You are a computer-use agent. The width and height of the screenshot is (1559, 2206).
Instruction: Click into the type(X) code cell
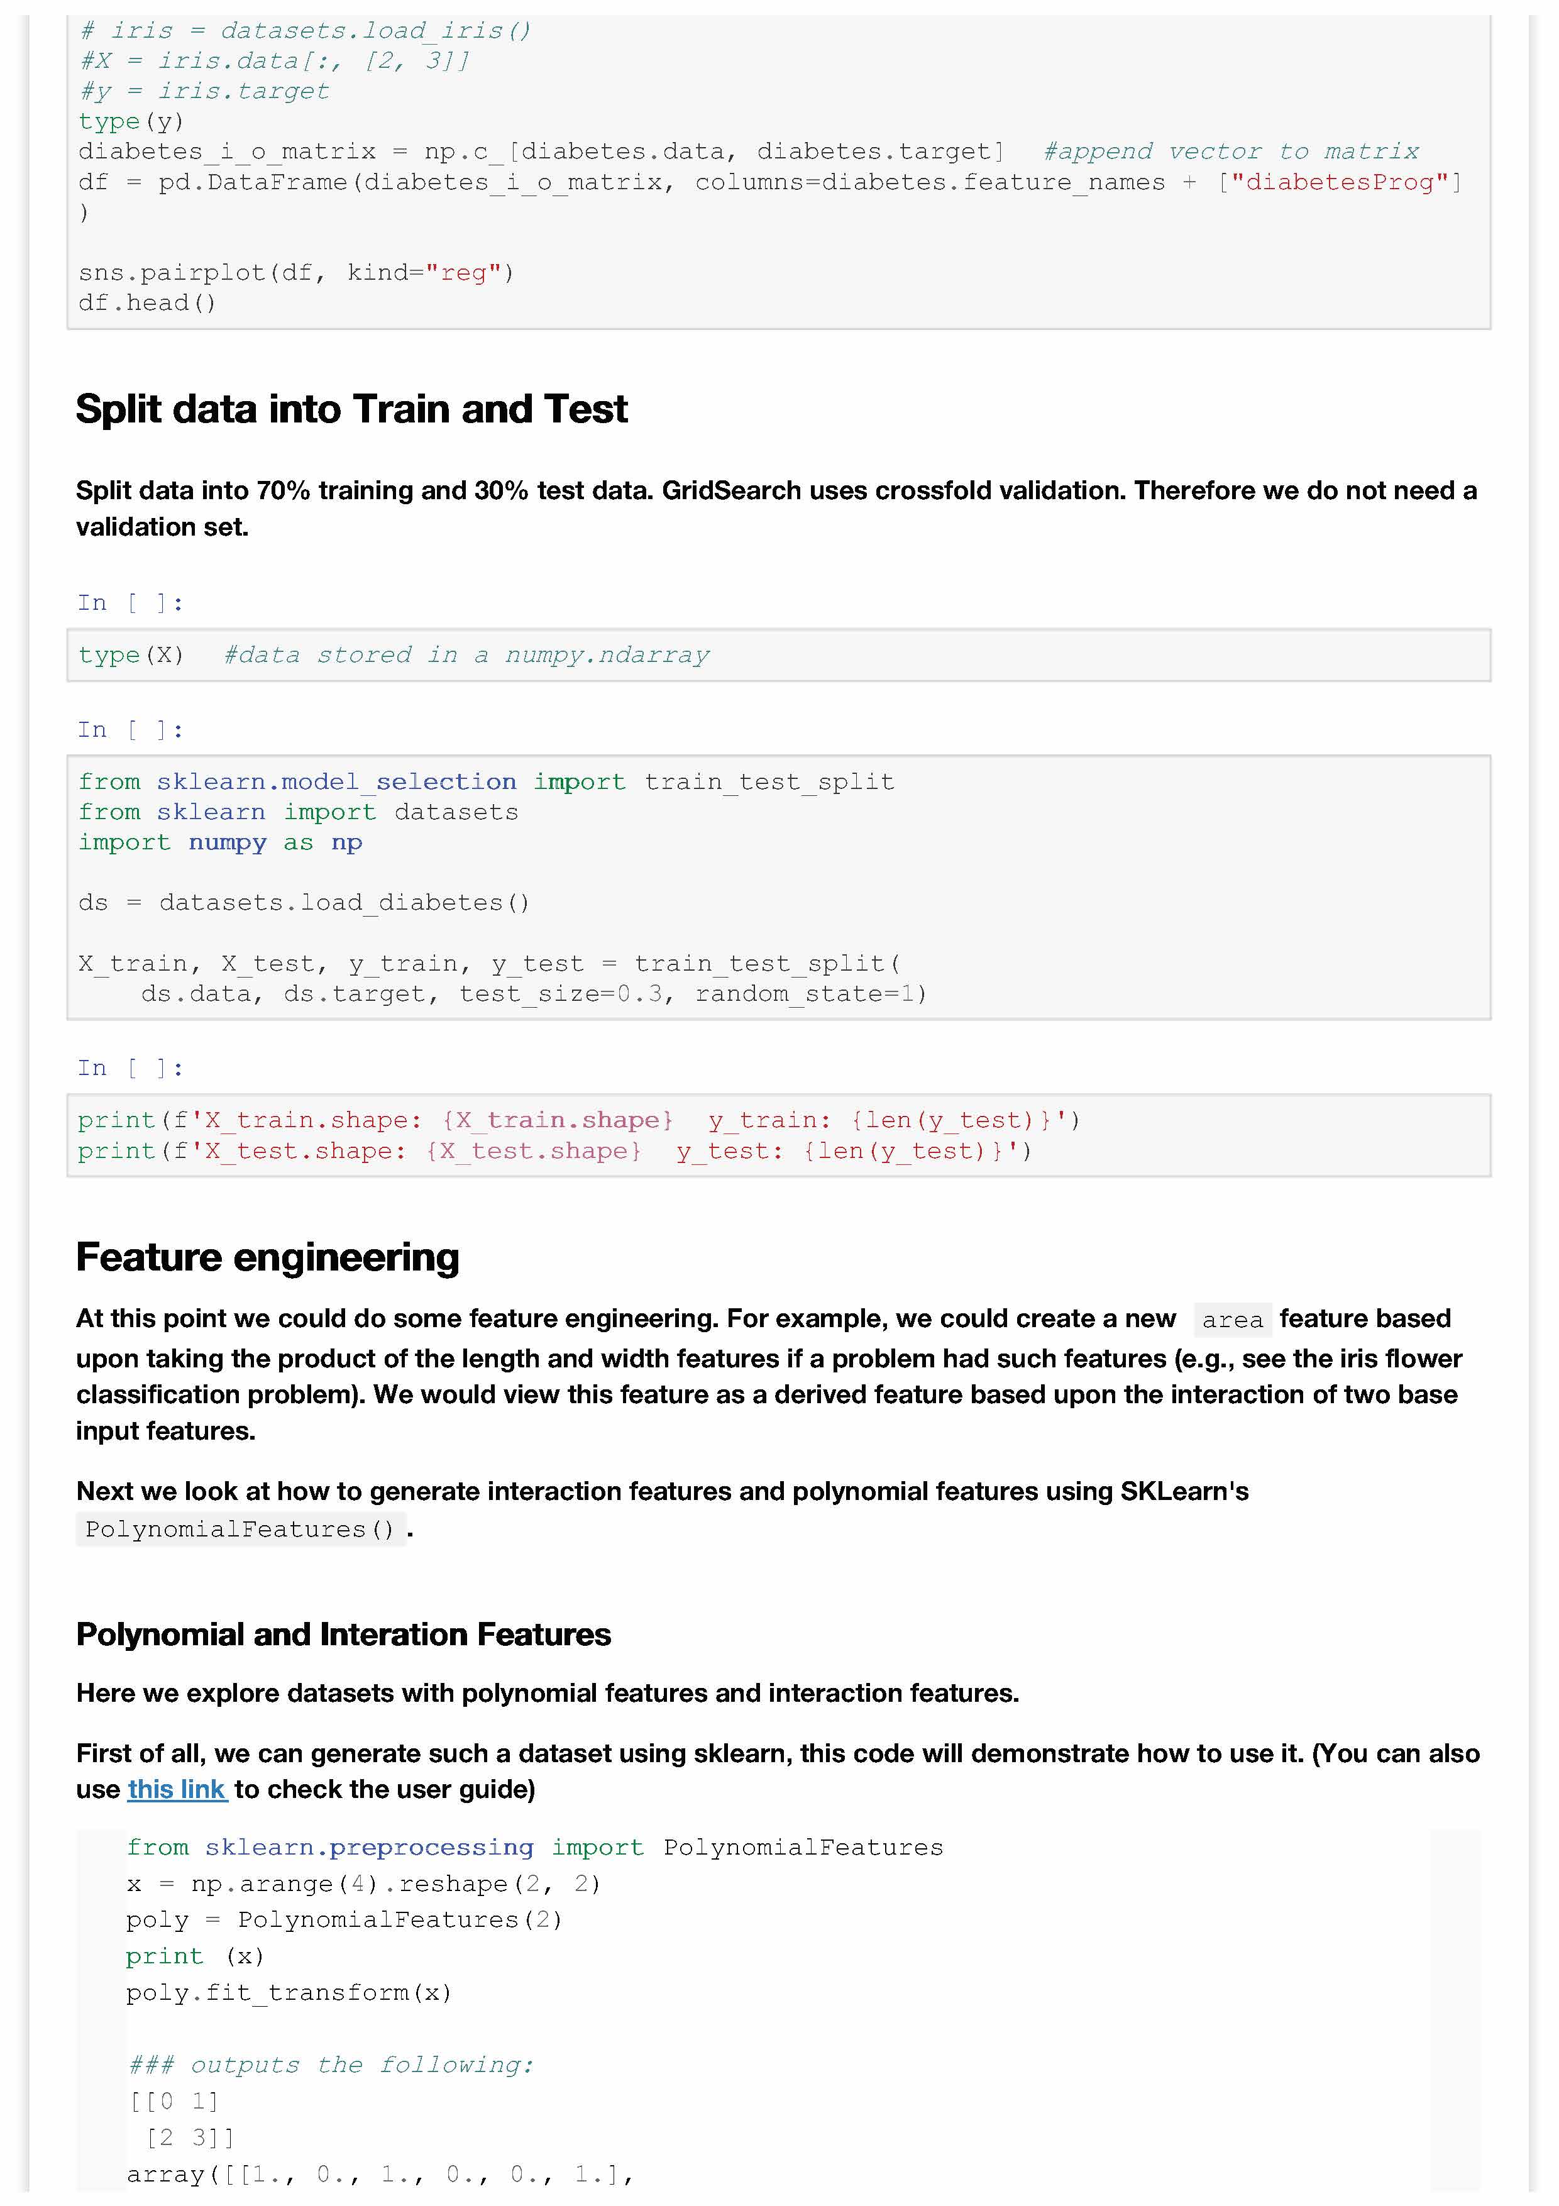(x=778, y=655)
